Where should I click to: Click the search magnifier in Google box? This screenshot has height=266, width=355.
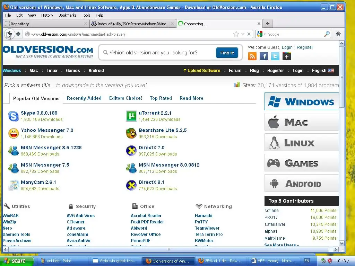pyautogui.click(x=327, y=34)
